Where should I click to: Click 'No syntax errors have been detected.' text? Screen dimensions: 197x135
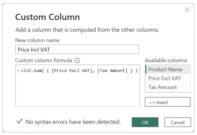[x=73, y=122]
